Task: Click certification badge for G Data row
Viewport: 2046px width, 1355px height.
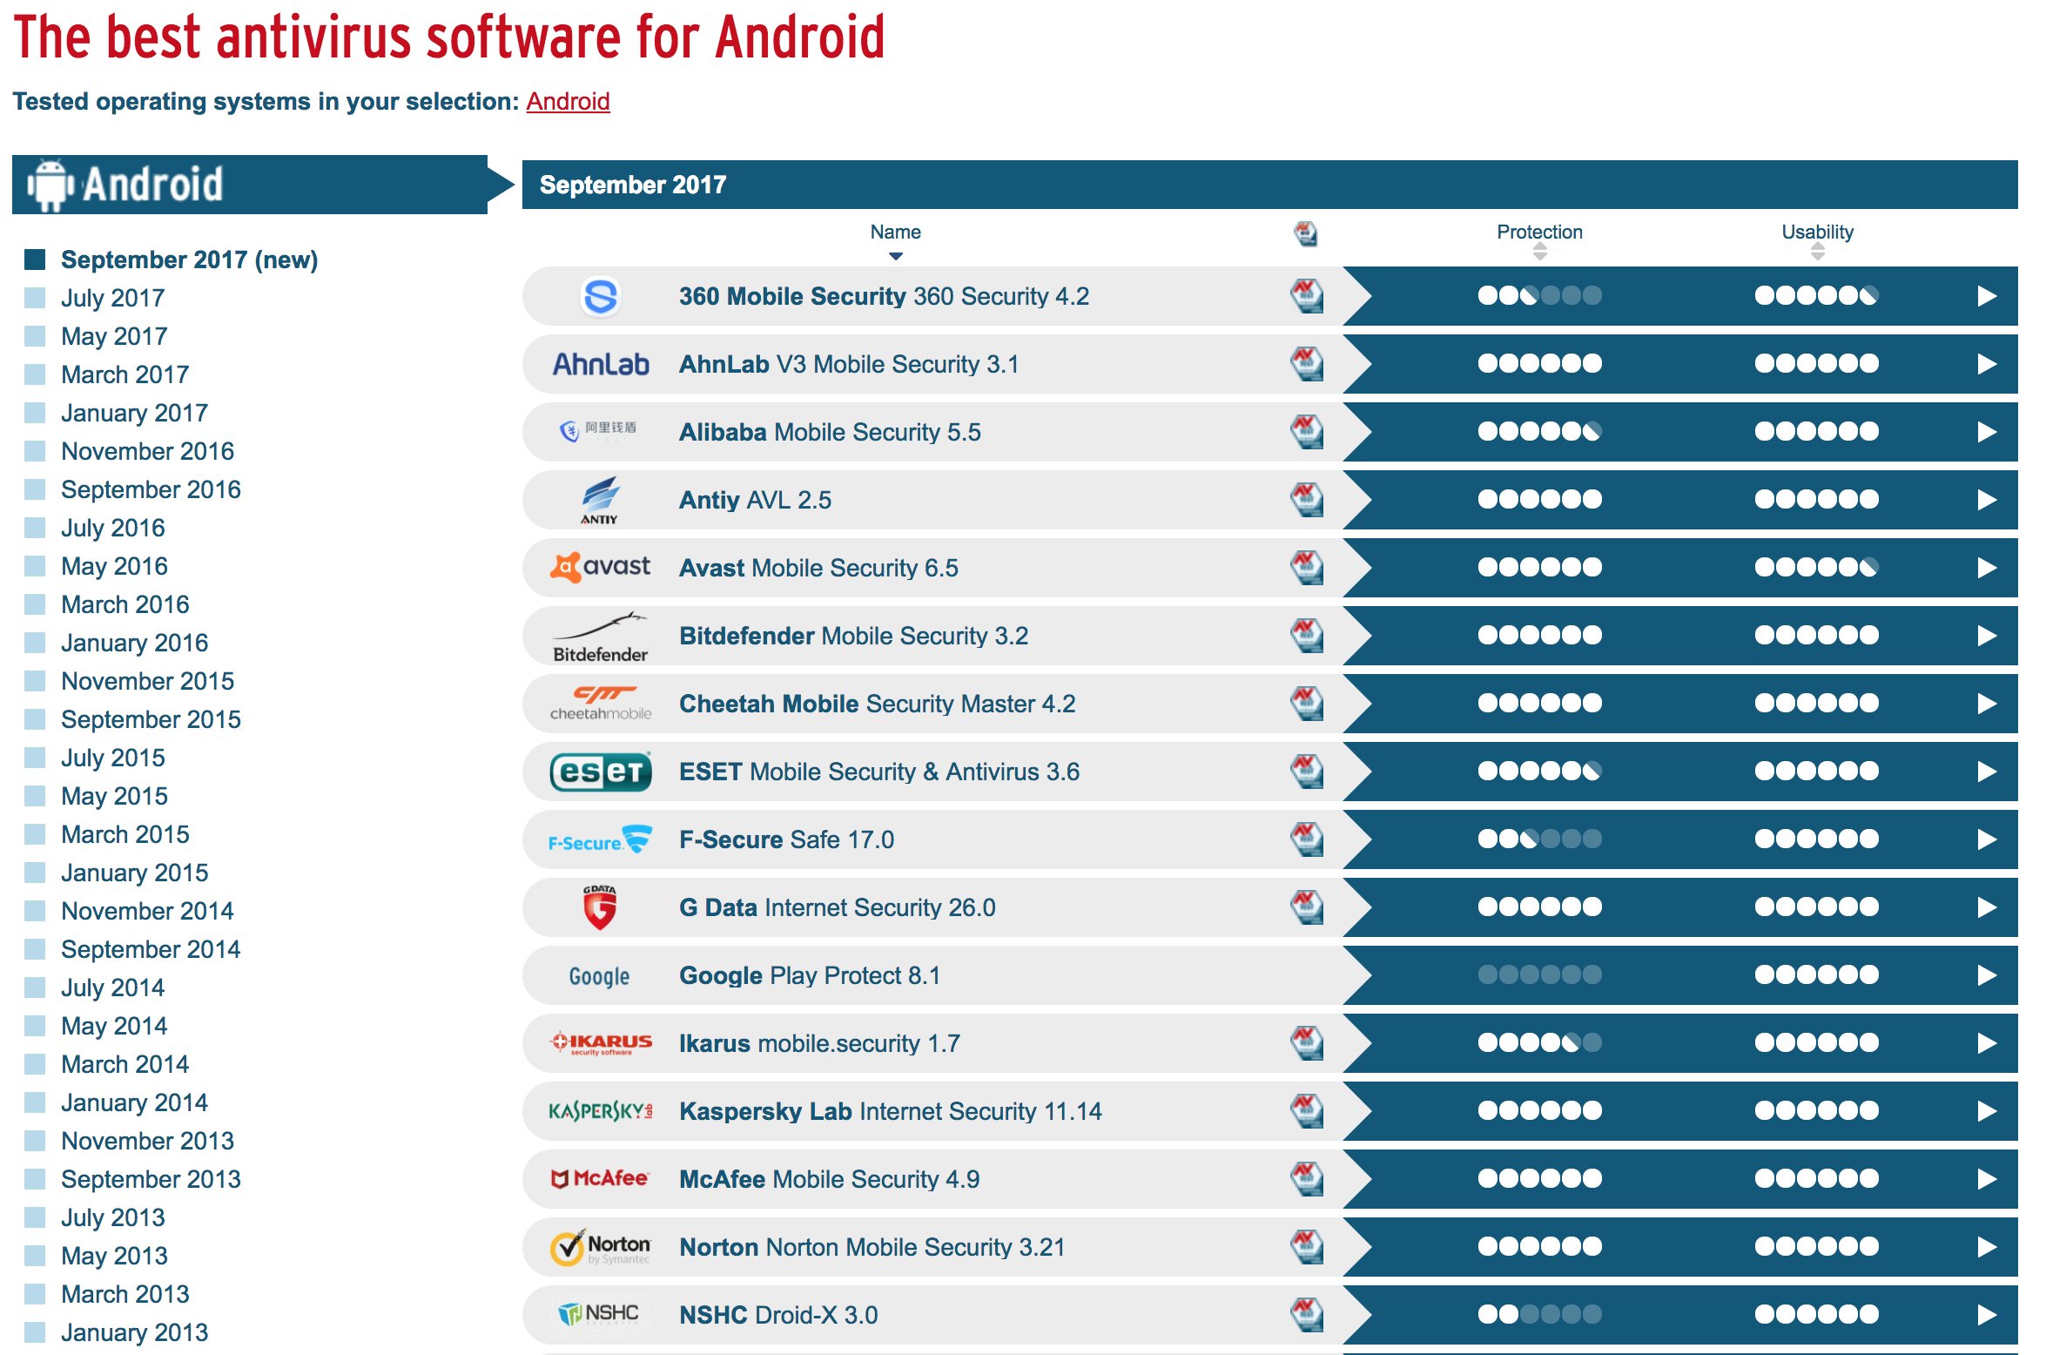Action: coord(1307,907)
